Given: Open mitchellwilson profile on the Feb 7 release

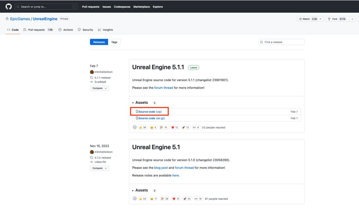Looking at the screenshot, I should point(104,72).
